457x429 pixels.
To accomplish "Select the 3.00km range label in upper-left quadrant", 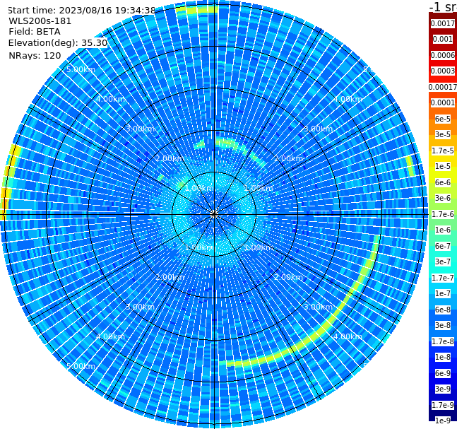I will pos(140,129).
